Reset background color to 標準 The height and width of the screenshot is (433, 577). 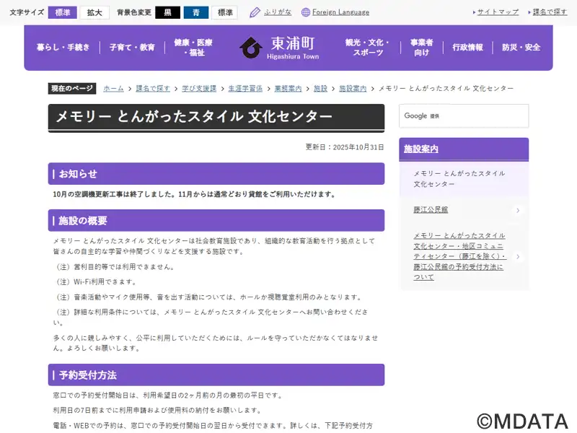[224, 12]
